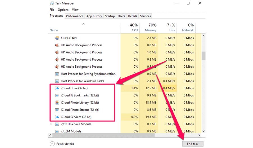
Task: Click the iCloud IE Bookmarks icon
Action: [57, 95]
